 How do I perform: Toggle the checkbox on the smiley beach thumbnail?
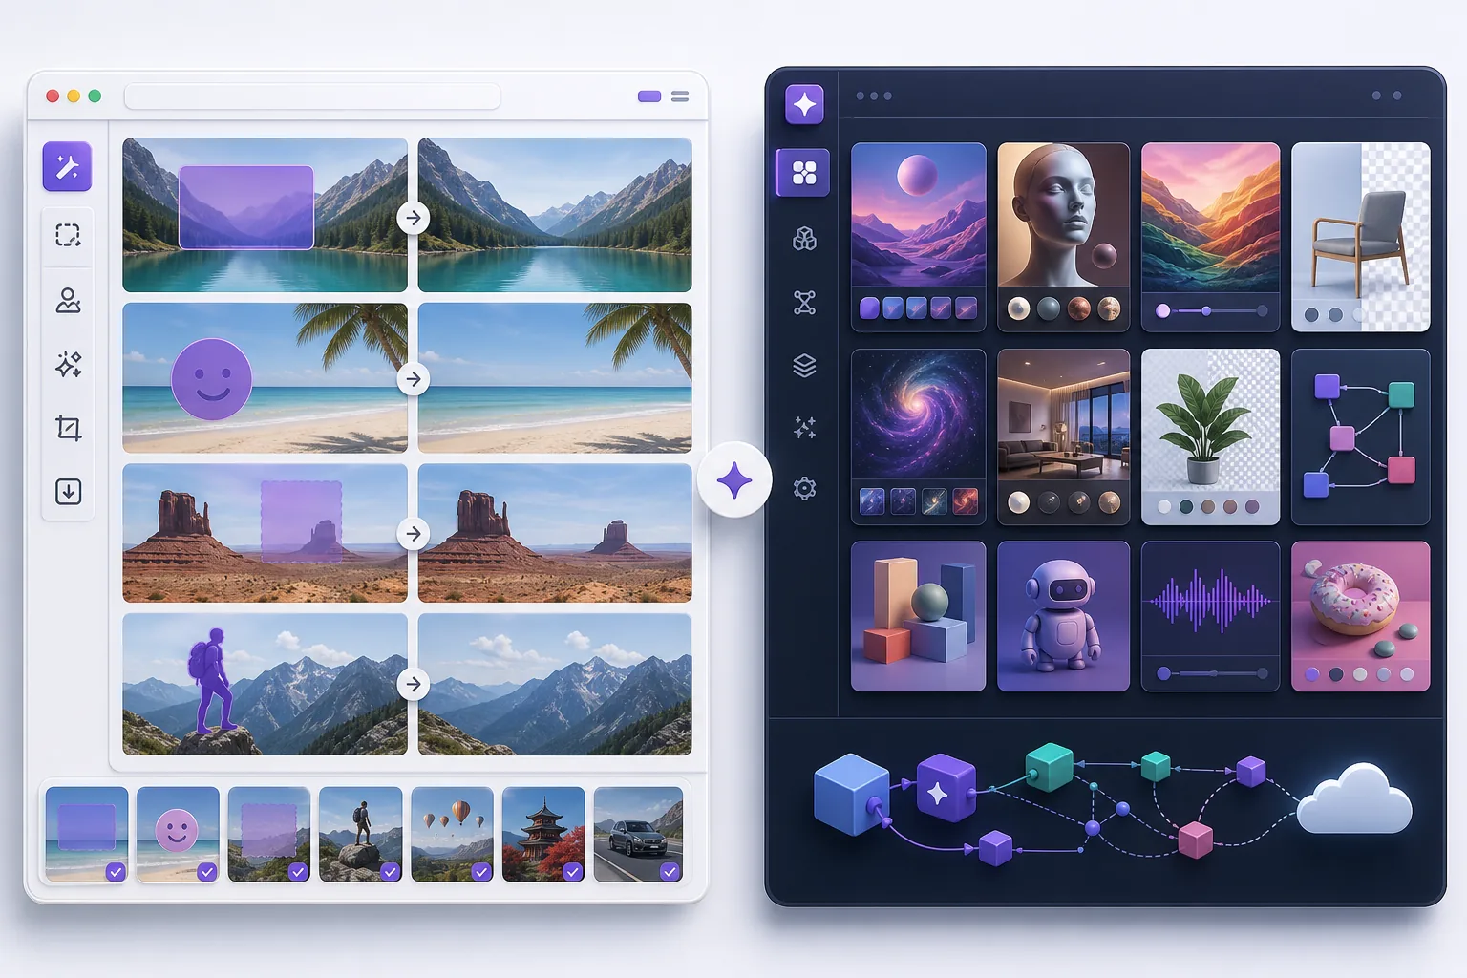(206, 871)
